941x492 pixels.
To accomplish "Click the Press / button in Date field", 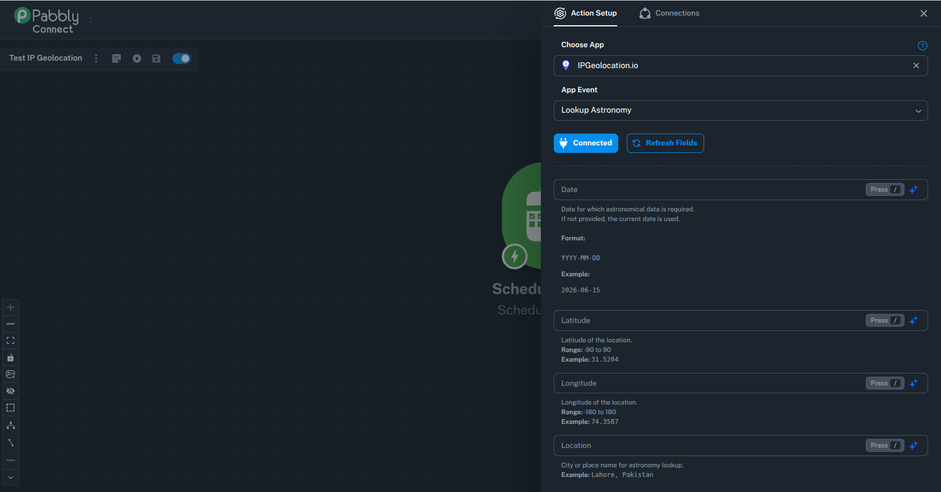I will point(885,189).
